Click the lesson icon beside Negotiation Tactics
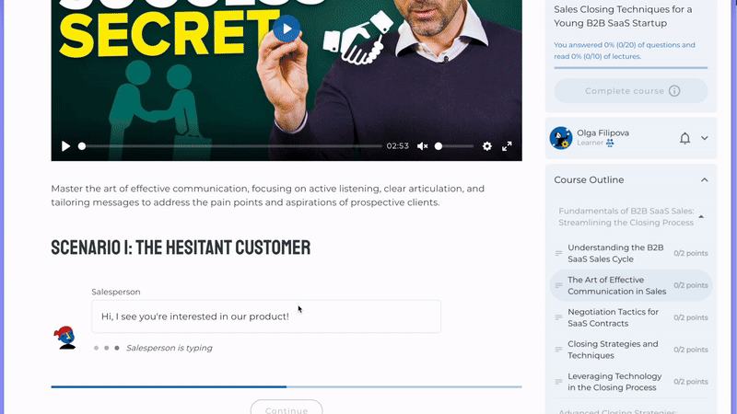Screen dimensions: 737x414 [558, 317]
